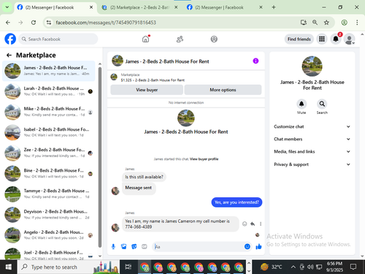The width and height of the screenshot is (365, 274).
Task: Open the Windows notification center icon
Action: point(353,267)
